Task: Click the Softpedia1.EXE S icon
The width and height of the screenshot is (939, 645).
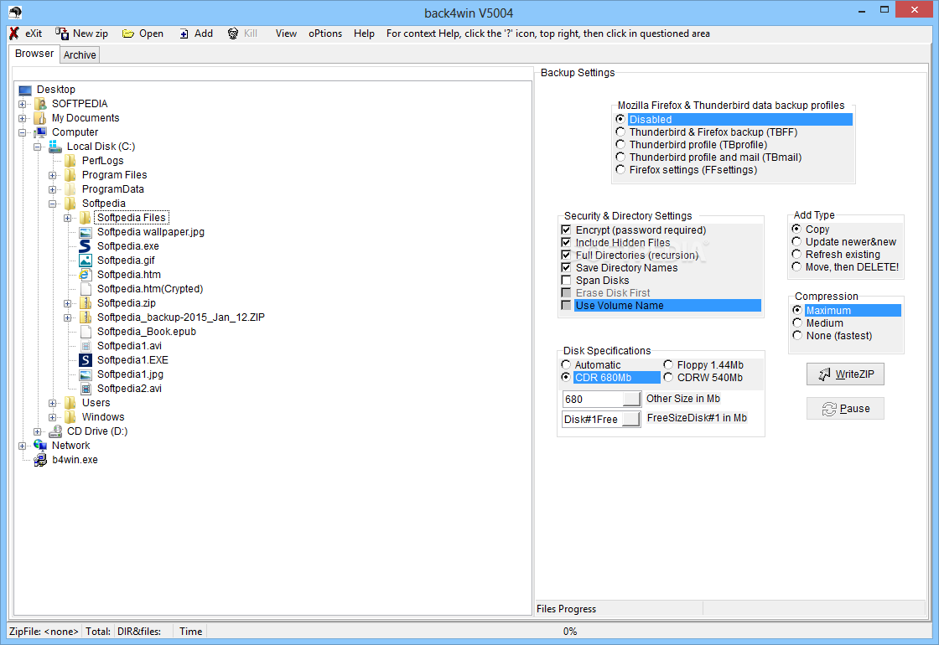Action: pyautogui.click(x=86, y=360)
